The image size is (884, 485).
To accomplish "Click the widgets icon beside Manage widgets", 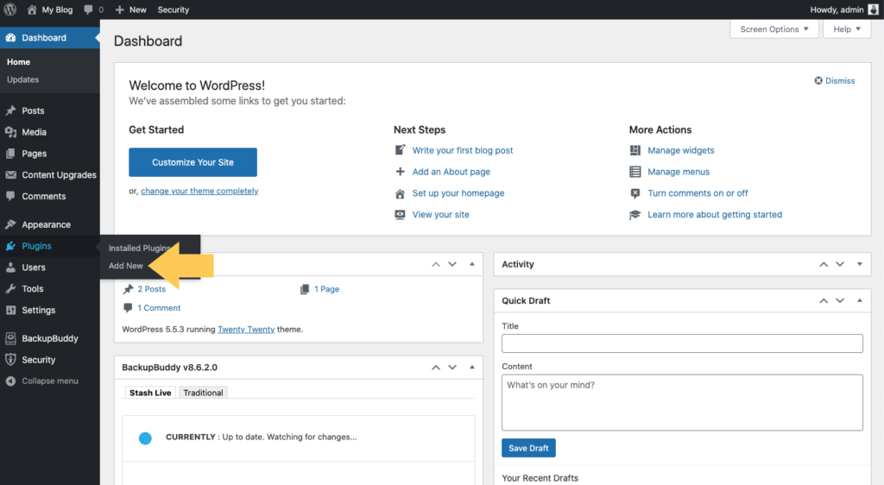I will (x=635, y=150).
